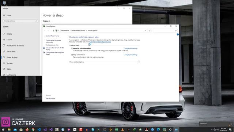Open Tell me more about power plans
Screen dimensions: 234x132
click(101, 42)
